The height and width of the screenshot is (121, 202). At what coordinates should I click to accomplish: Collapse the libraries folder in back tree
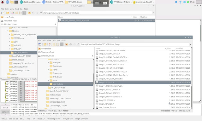click(8, 31)
